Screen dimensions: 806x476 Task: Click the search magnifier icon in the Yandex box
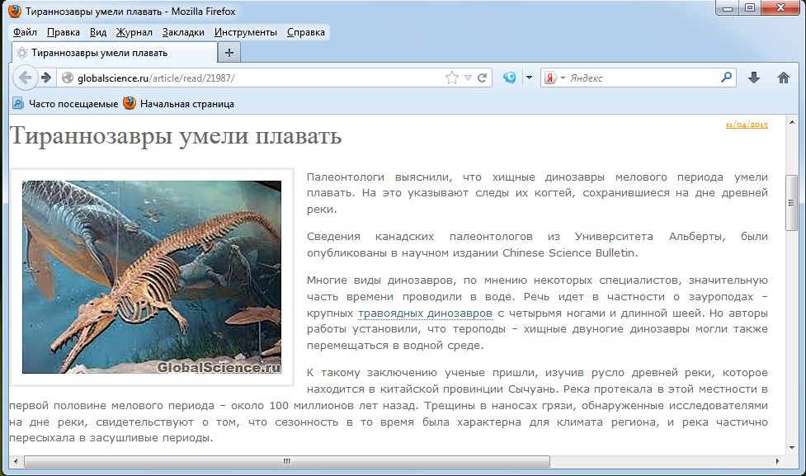pos(726,78)
